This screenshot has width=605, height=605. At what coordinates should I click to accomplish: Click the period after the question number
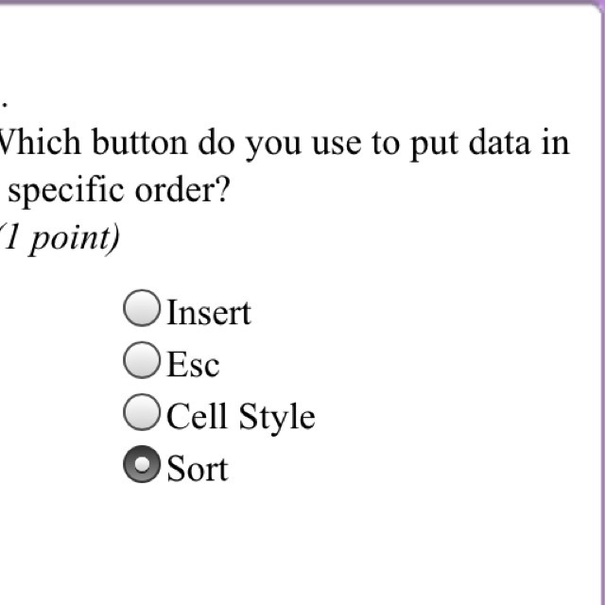pyautogui.click(x=4, y=104)
